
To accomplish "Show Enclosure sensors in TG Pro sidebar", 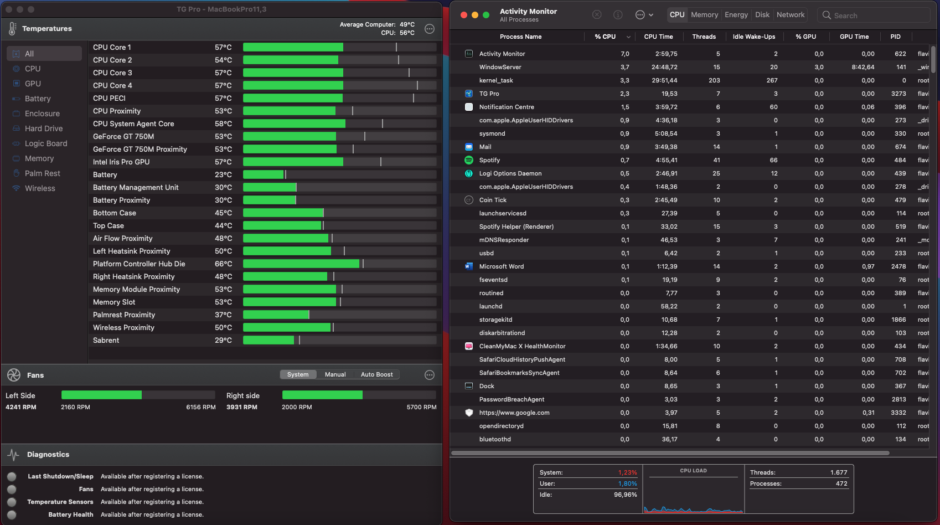I will point(44,114).
